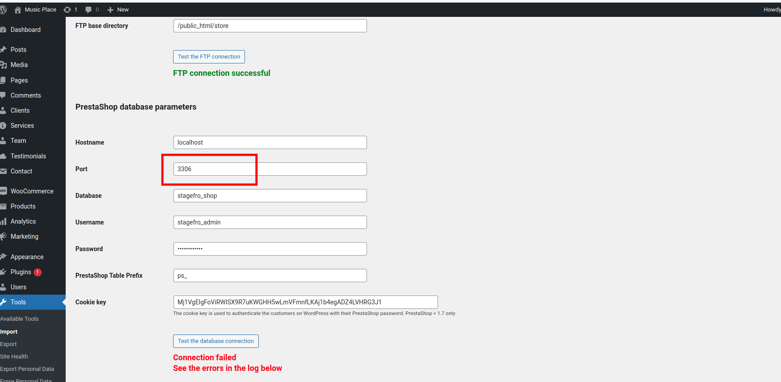
Task: Open the Dashboard menu item
Action: pos(25,30)
